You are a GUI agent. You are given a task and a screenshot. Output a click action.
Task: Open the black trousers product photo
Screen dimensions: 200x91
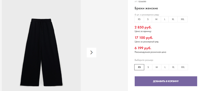tap(41, 52)
